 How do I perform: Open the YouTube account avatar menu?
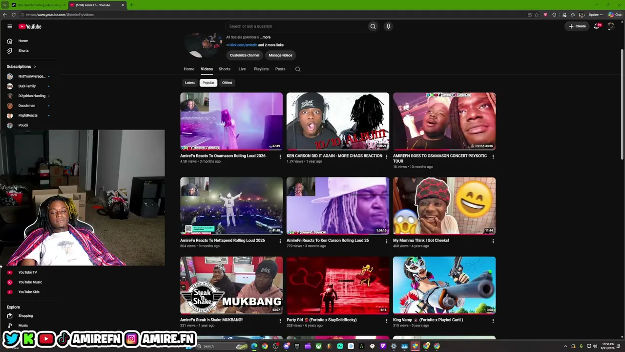(610, 26)
